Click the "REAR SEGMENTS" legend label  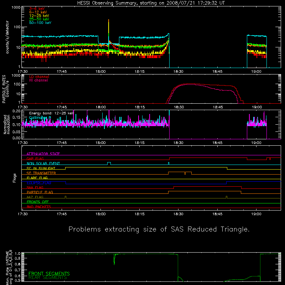pos(48,278)
